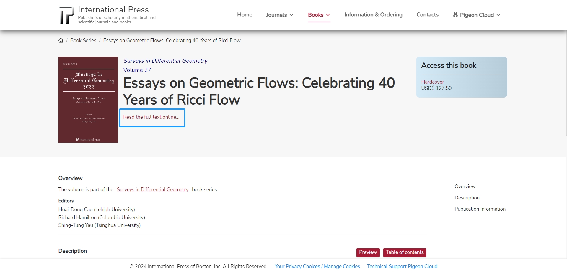
Task: Open the Home menu item
Action: [245, 15]
